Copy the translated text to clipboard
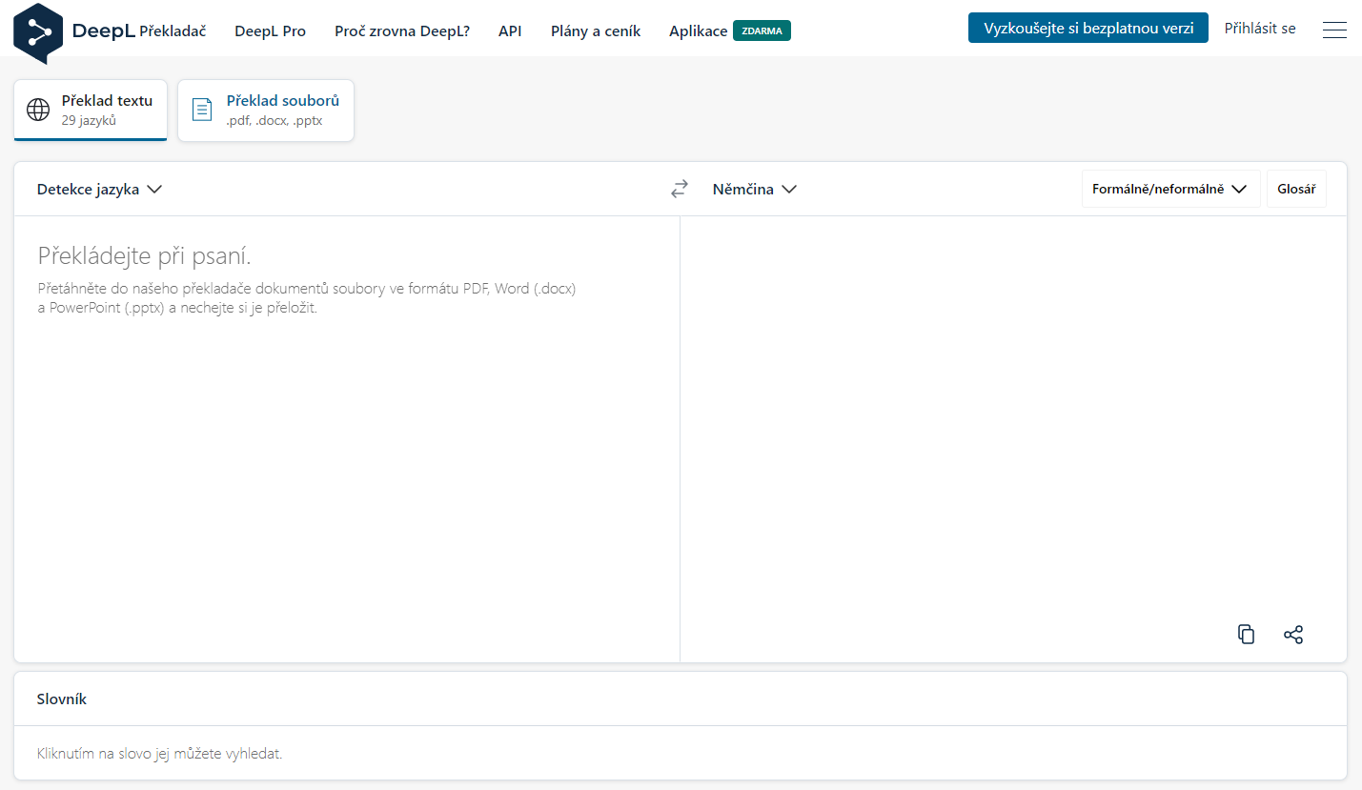The width and height of the screenshot is (1362, 790). [1246, 635]
